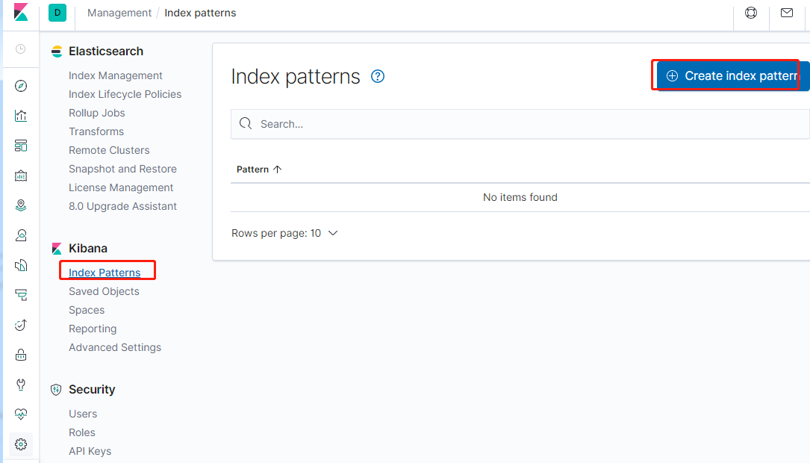Open the mail icon in header
The height and width of the screenshot is (463, 810).
[787, 13]
